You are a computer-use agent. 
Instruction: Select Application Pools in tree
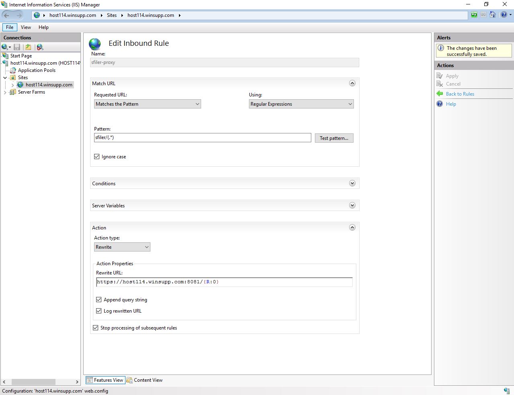(37, 70)
